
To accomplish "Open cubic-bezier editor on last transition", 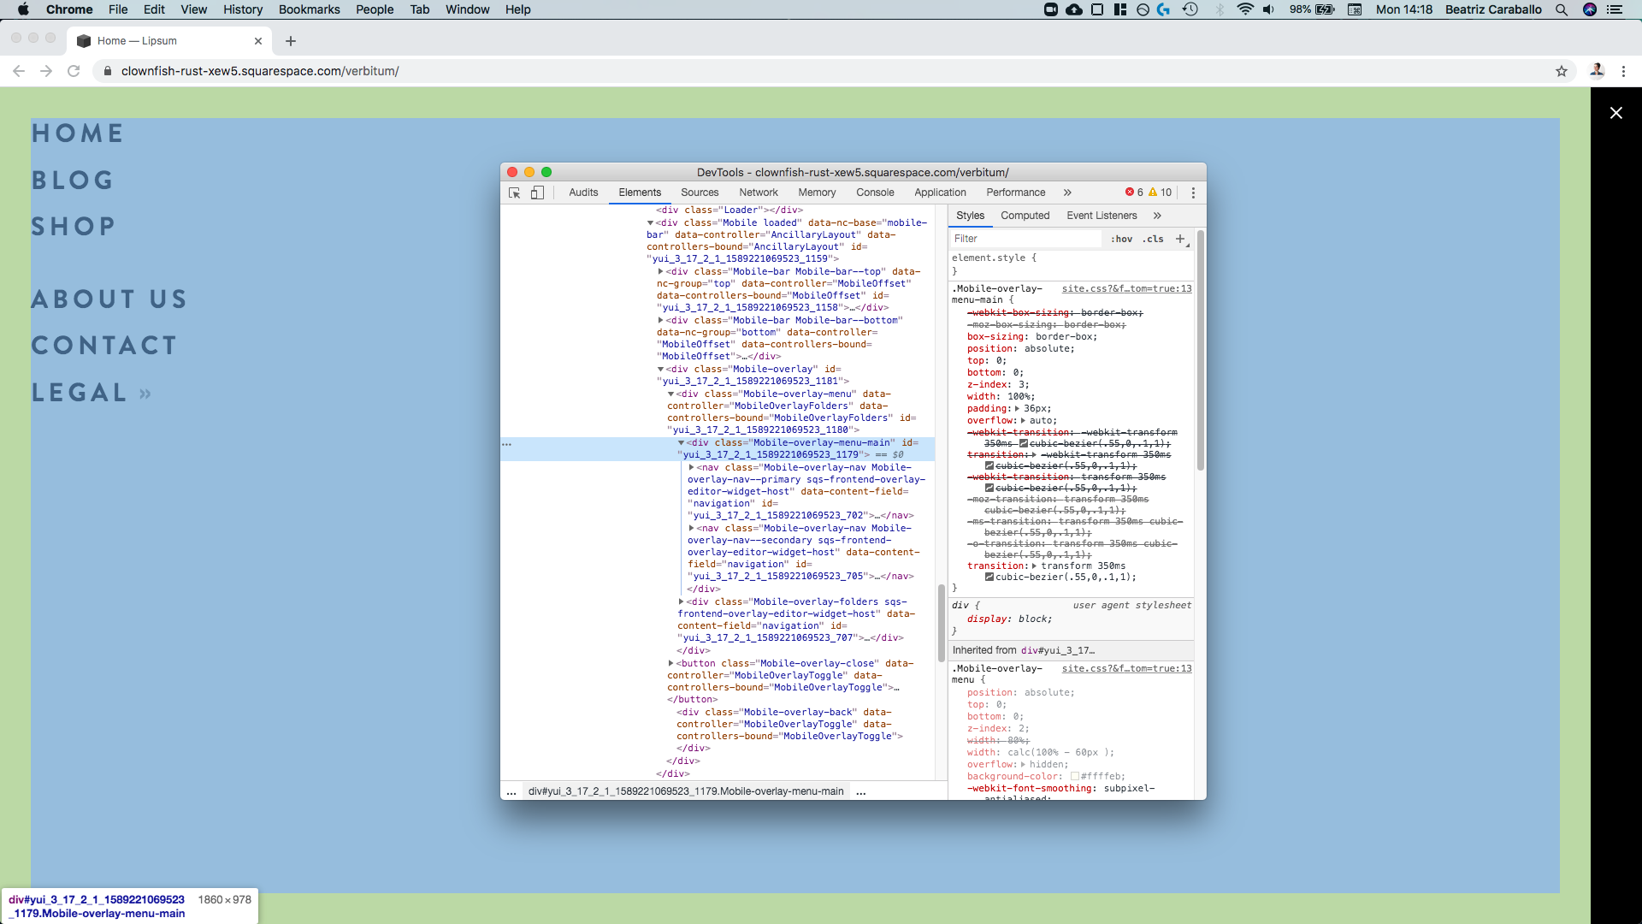I will pyautogui.click(x=989, y=577).
